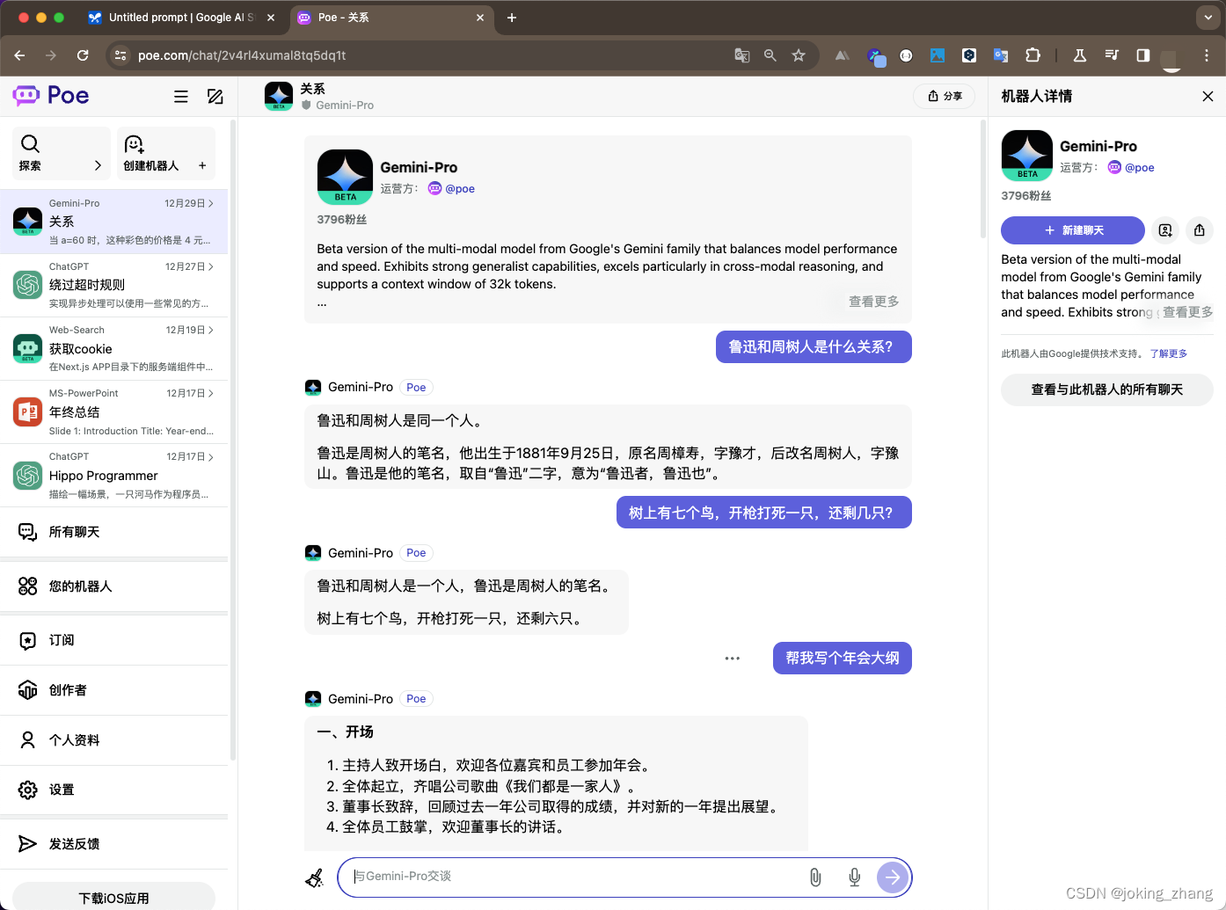This screenshot has width=1226, height=910.
Task: Select the Poe - 关系 browser tab
Action: click(x=391, y=18)
